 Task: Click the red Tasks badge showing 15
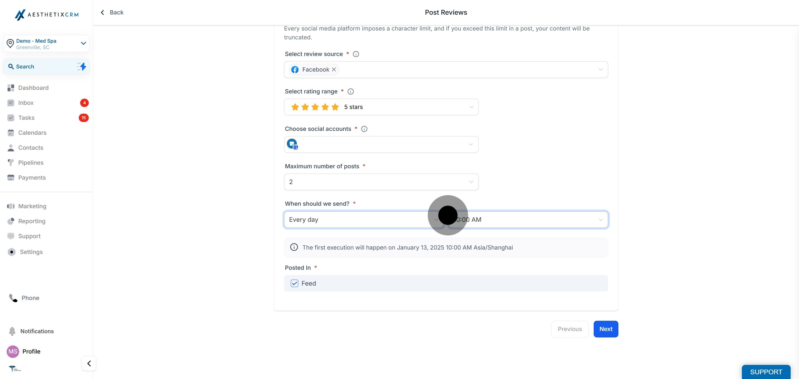pos(84,118)
